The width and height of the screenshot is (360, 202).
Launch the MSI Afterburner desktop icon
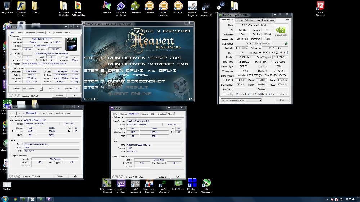[x=206, y=186]
